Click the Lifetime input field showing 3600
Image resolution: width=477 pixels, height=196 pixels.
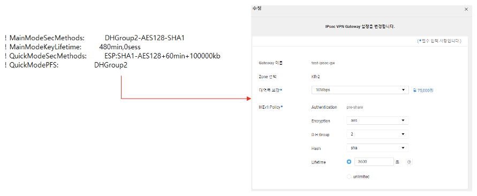click(x=374, y=162)
